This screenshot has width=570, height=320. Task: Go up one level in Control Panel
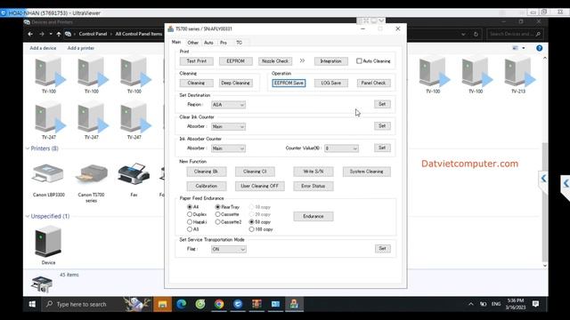click(x=59, y=34)
